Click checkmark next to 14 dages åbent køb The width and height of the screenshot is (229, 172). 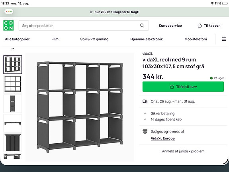pyautogui.click(x=145, y=119)
